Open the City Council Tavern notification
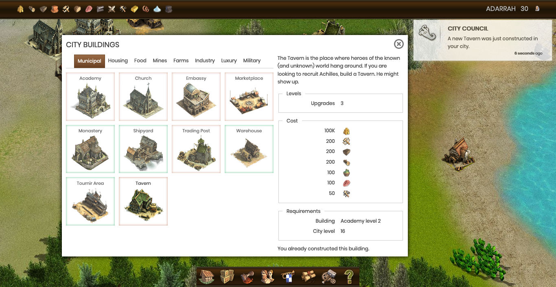556x287 pixels. (x=483, y=40)
